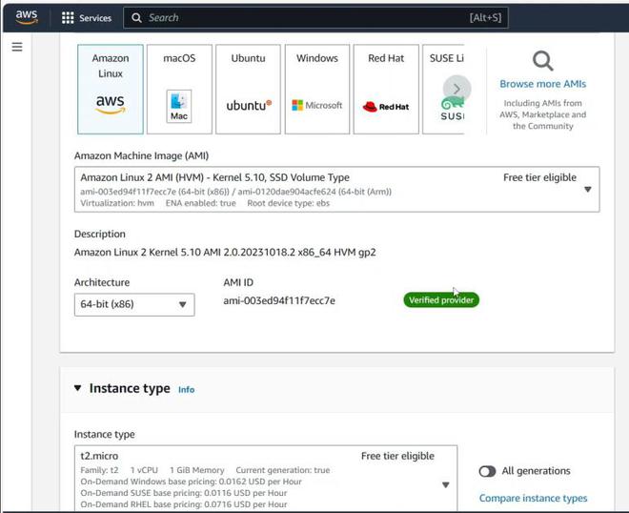Click the search magnifier icon in top bar
Image resolution: width=629 pixels, height=513 pixels.
[x=136, y=18]
